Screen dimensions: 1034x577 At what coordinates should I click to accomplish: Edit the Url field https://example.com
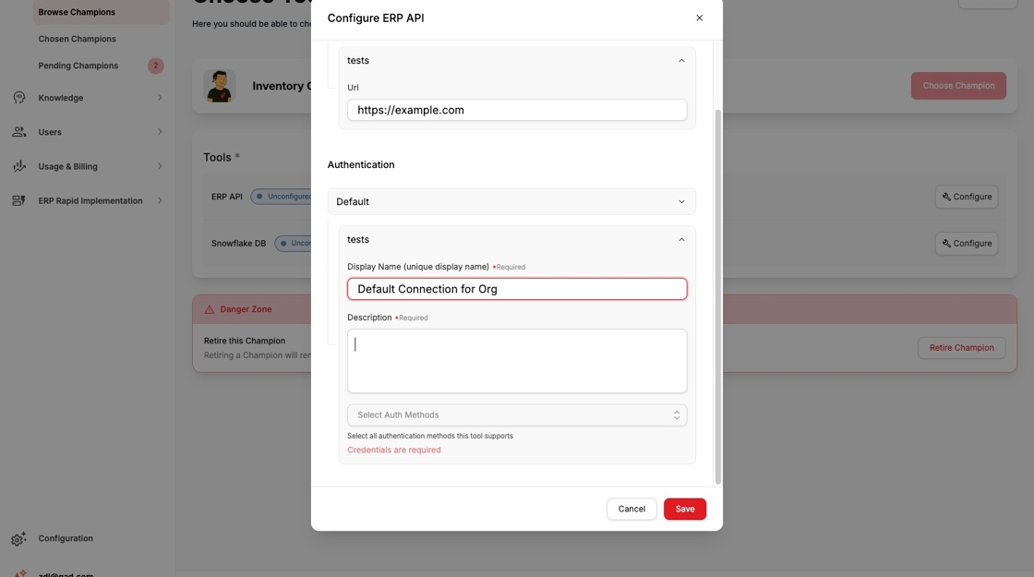[517, 110]
